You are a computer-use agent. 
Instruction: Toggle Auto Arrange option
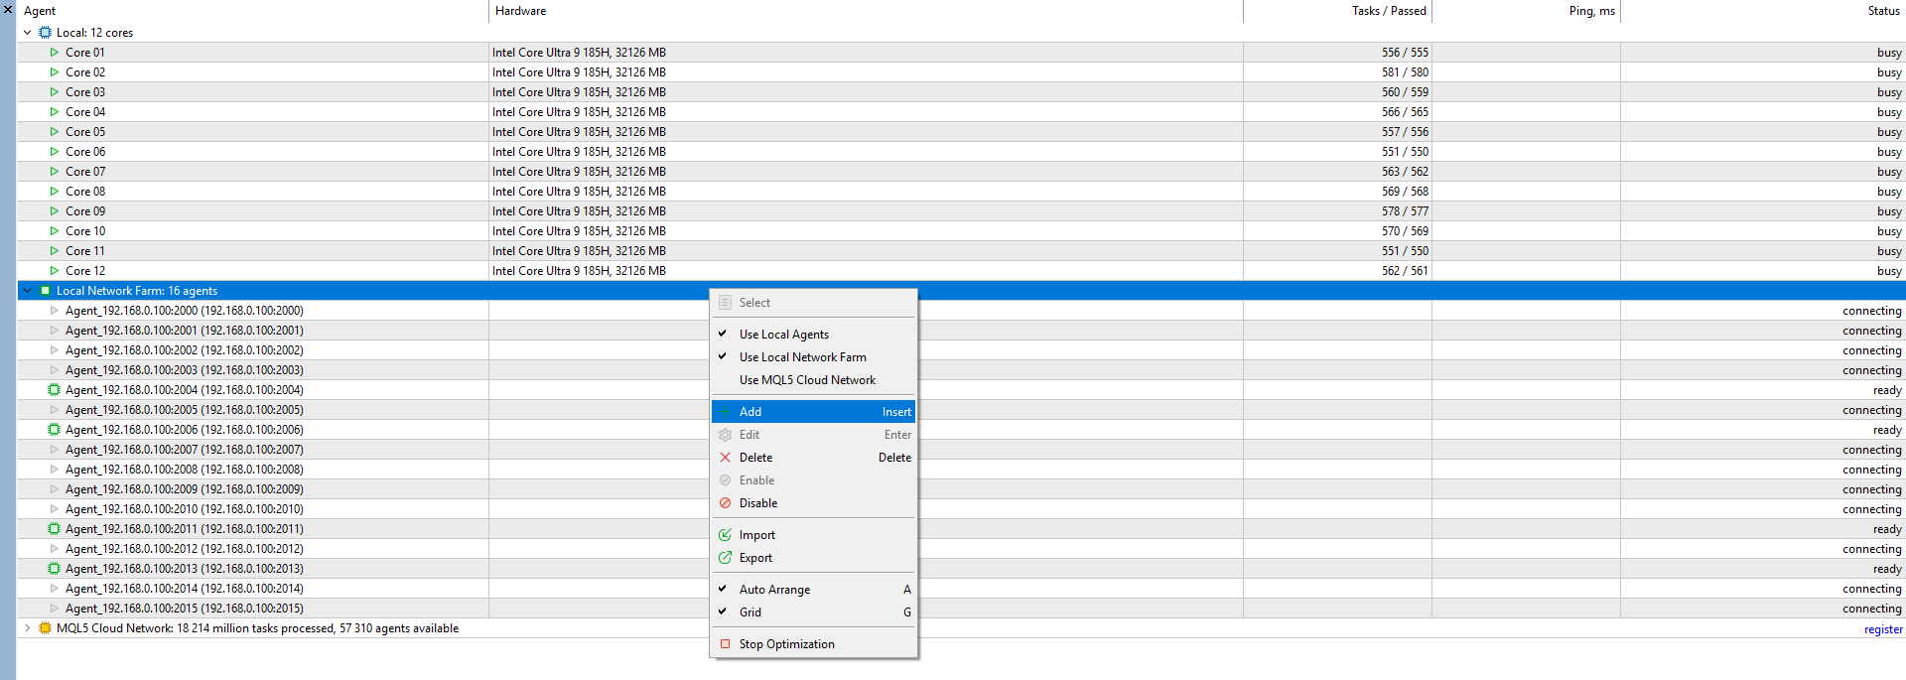click(814, 590)
